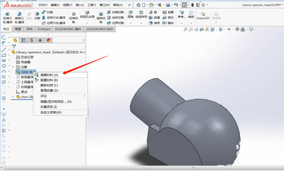The width and height of the screenshot is (284, 171).
Task: Select the 圆角 fillet tool
Action: click(130, 15)
